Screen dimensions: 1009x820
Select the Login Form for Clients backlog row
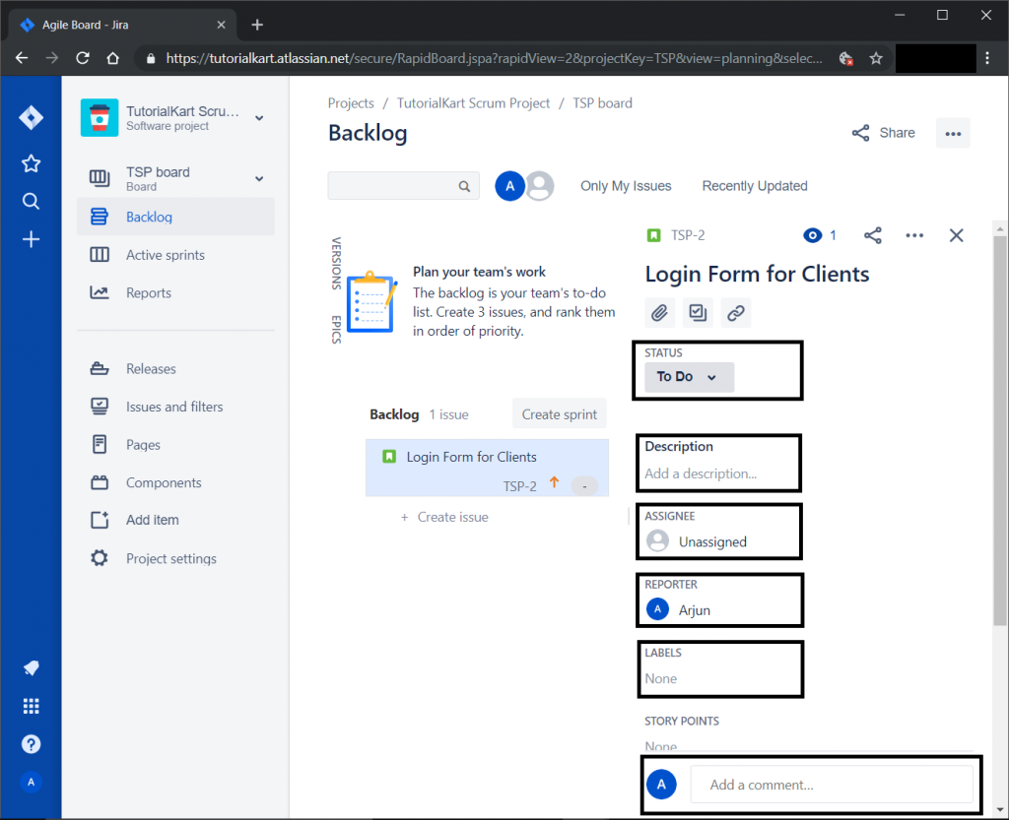click(487, 468)
